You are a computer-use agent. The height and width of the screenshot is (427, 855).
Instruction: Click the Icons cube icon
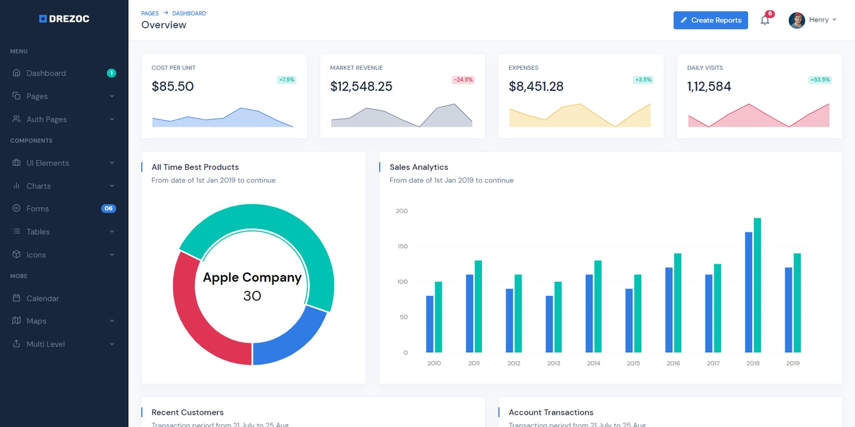tap(17, 254)
